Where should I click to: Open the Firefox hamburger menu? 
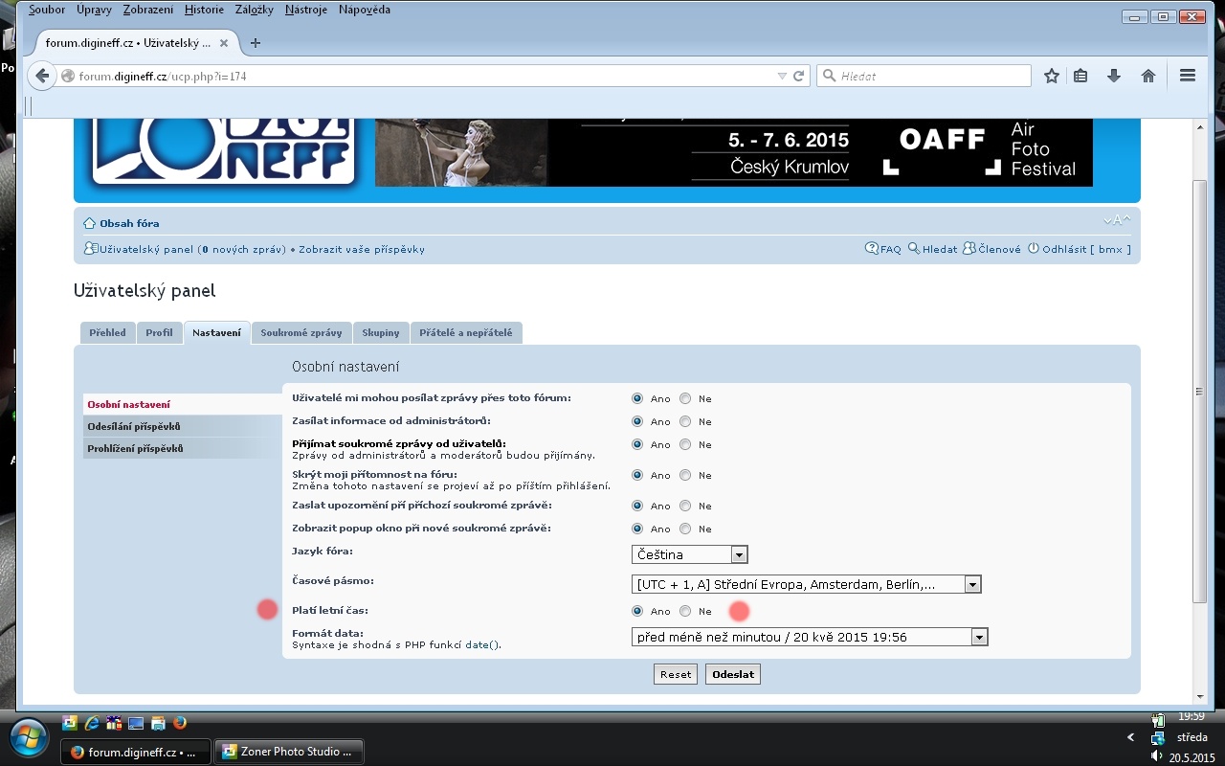[1188, 77]
